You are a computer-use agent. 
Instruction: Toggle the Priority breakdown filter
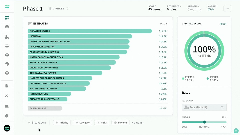62,123
